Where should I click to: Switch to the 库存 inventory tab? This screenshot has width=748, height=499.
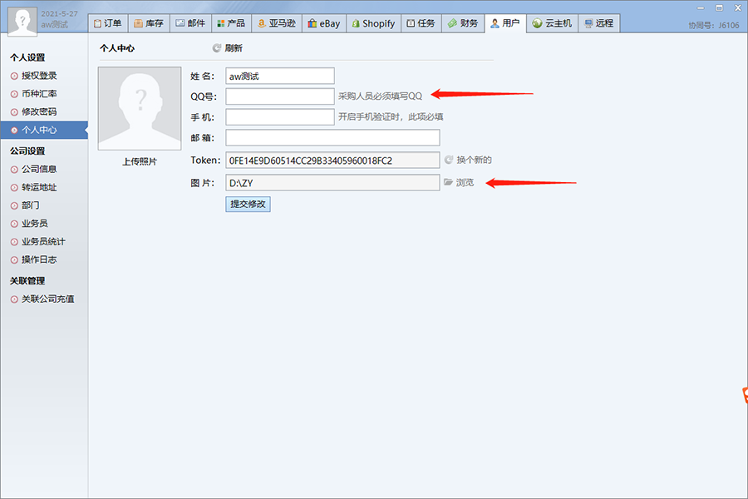click(x=149, y=23)
